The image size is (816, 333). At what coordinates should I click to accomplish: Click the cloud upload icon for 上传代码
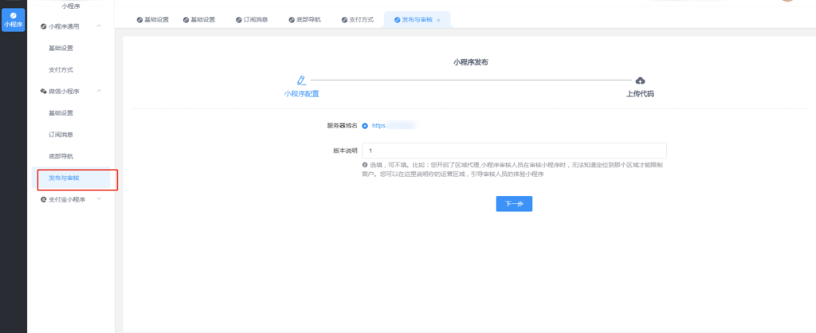click(640, 80)
